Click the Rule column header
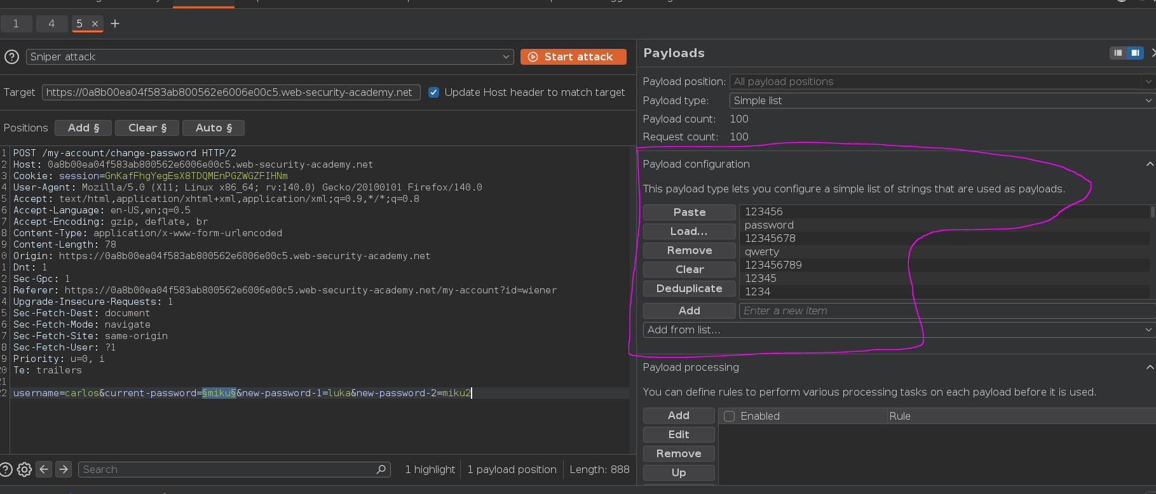 [x=1021, y=416]
